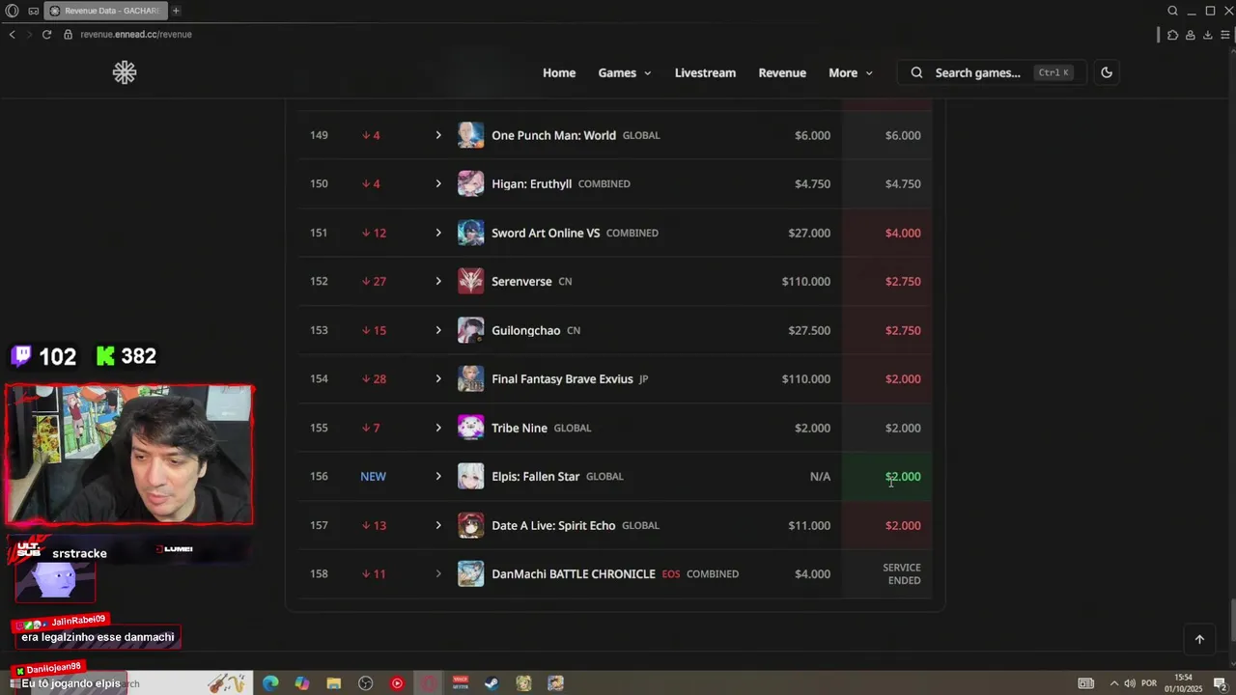Expand the Games dropdown menu
The image size is (1236, 695).
(625, 72)
